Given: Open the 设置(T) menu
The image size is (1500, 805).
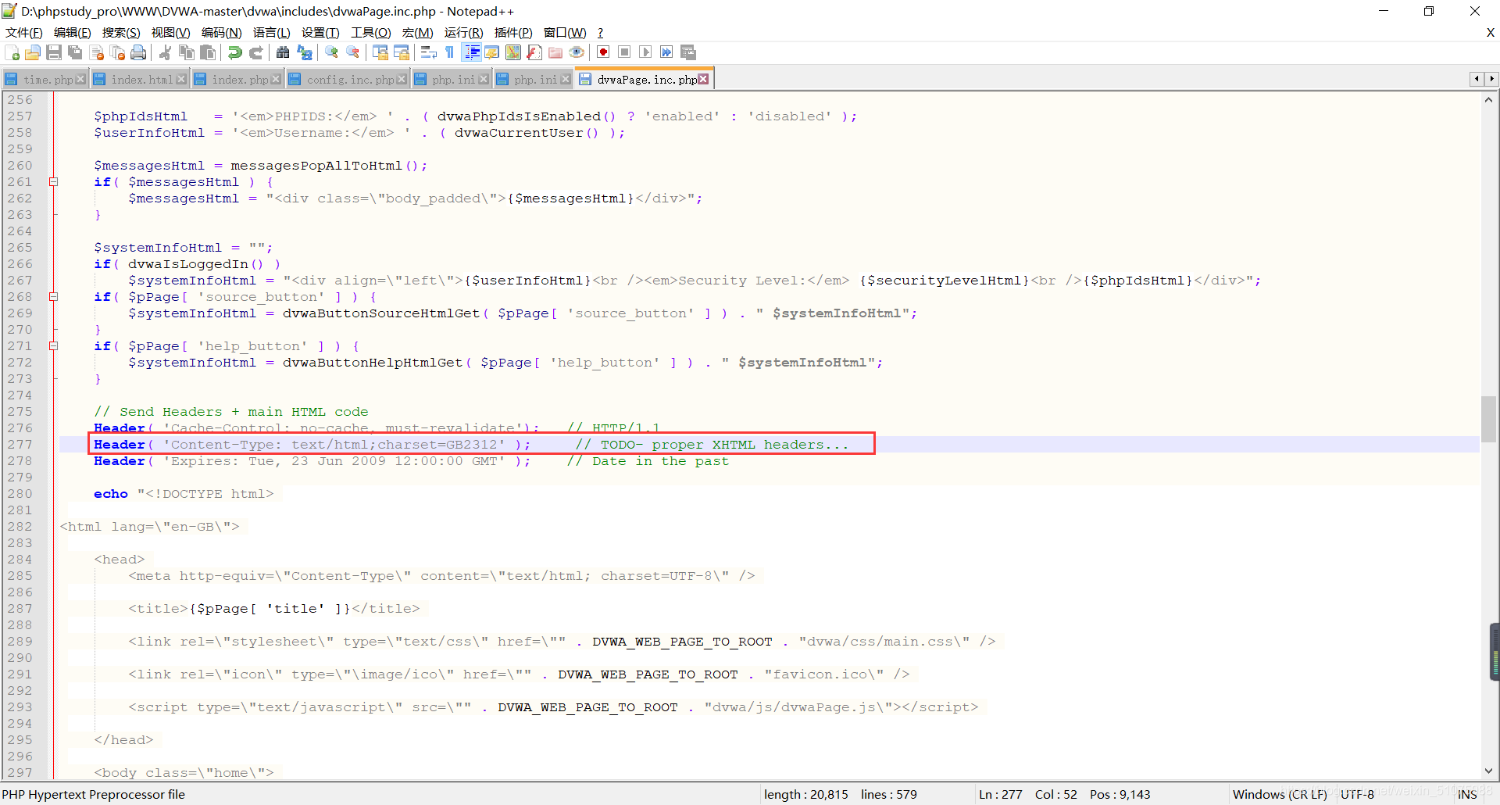Looking at the screenshot, I should (320, 32).
